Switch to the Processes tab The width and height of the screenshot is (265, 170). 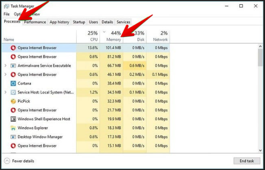coord(12,21)
